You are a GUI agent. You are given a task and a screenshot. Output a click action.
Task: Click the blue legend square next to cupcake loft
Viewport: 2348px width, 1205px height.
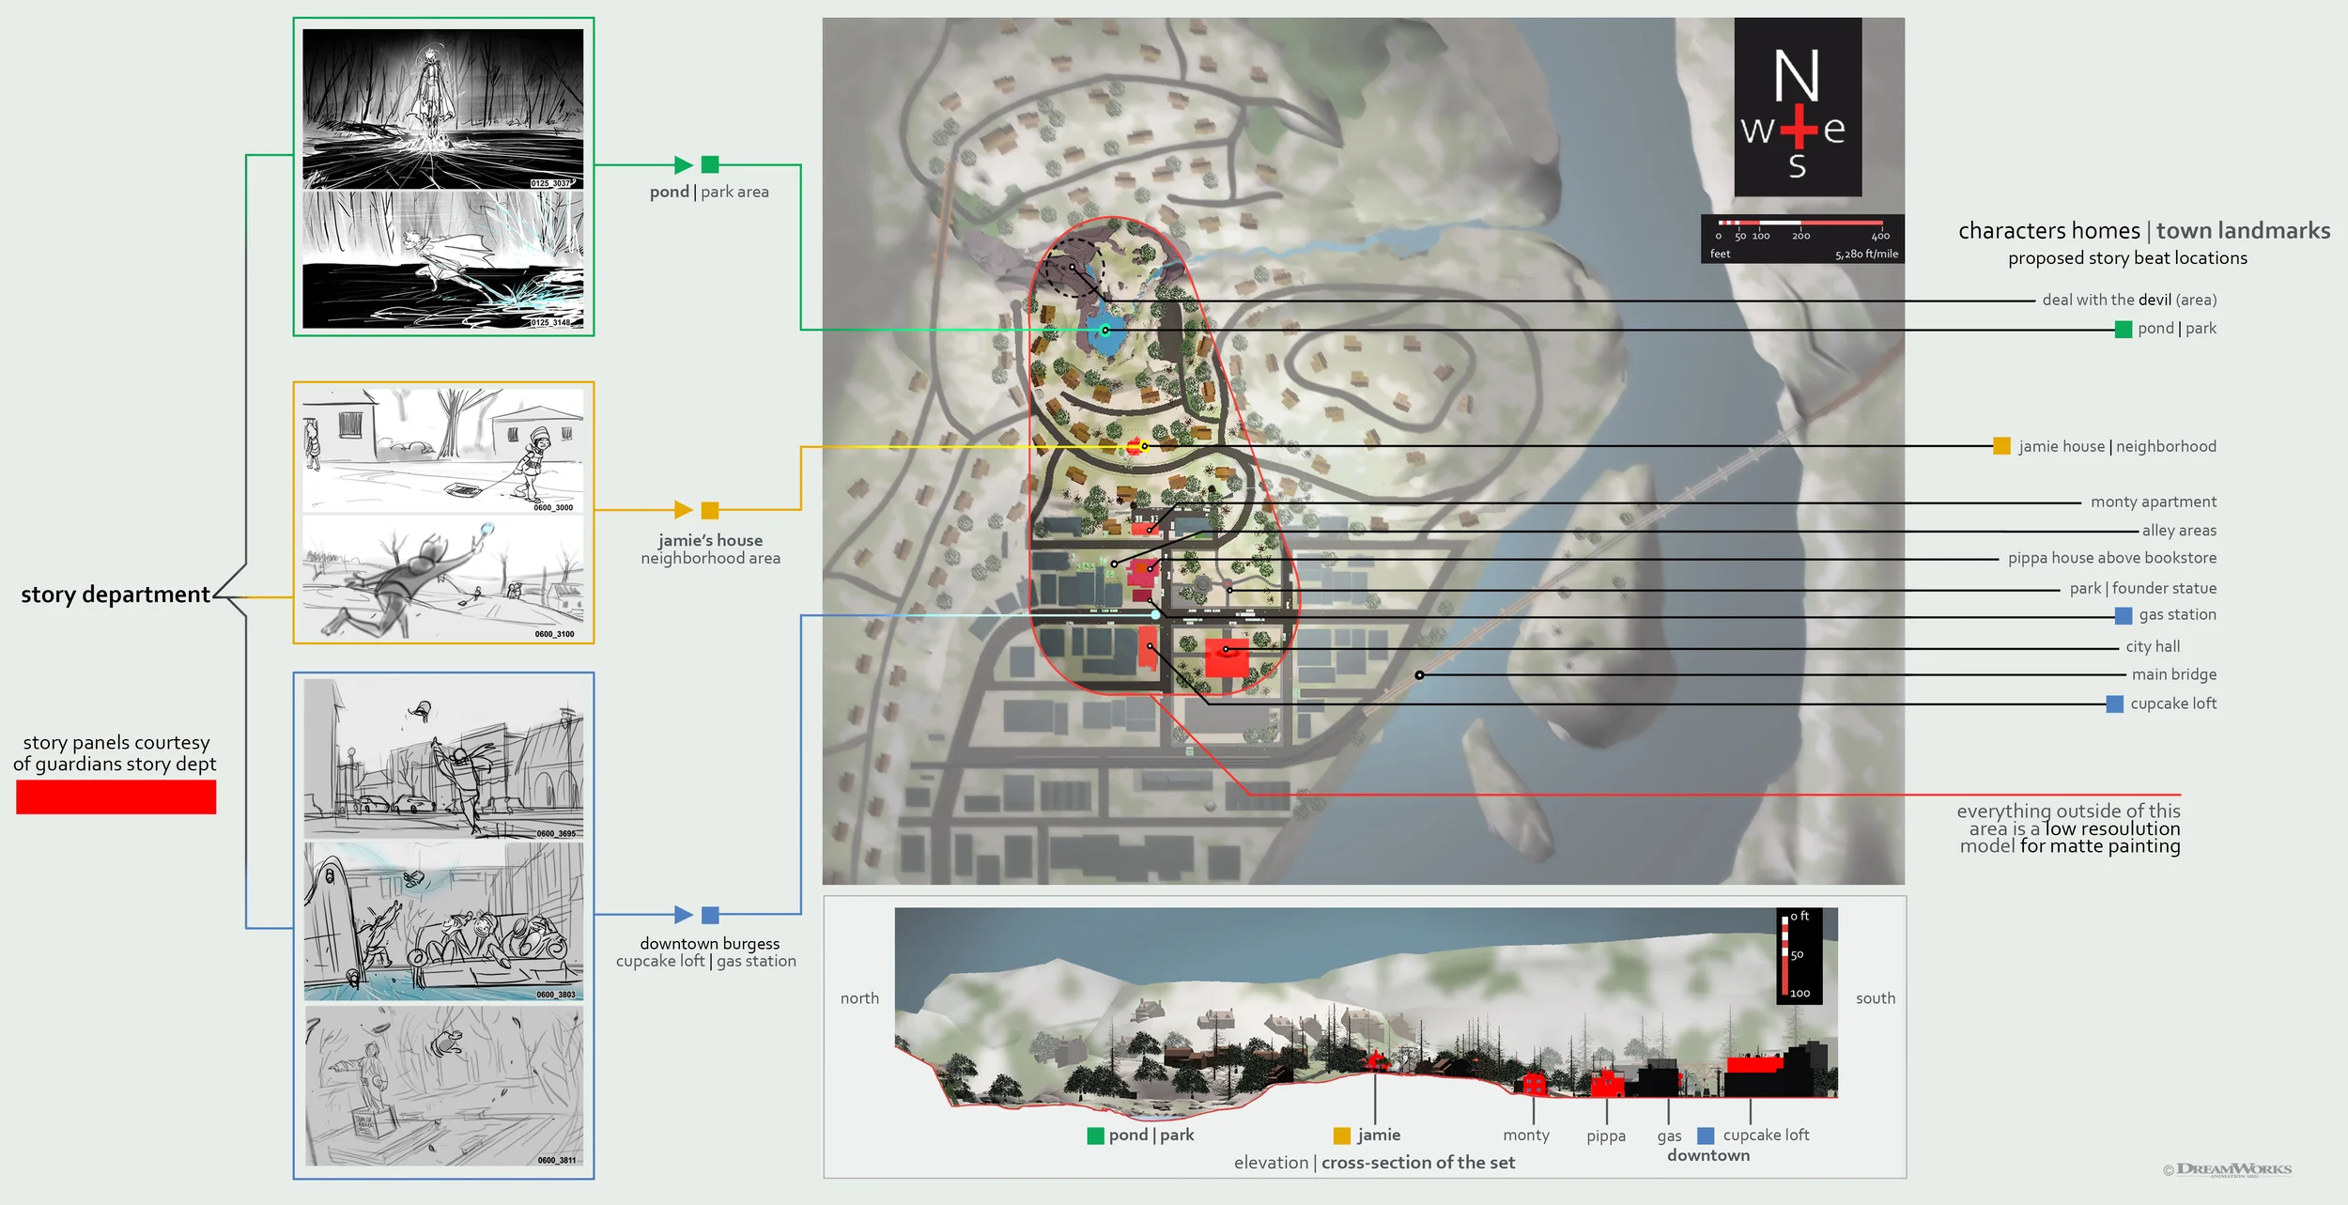2115,703
